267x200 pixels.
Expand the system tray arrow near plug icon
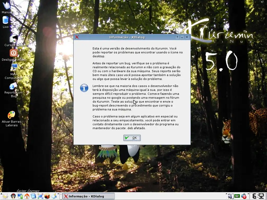227,194
